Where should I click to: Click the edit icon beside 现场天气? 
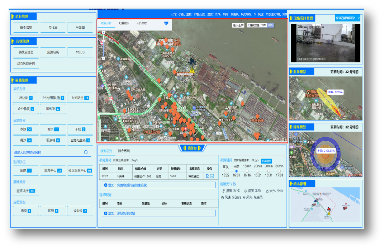tap(234, 184)
